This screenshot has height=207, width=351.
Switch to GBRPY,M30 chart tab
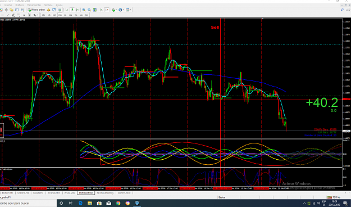click(124, 193)
